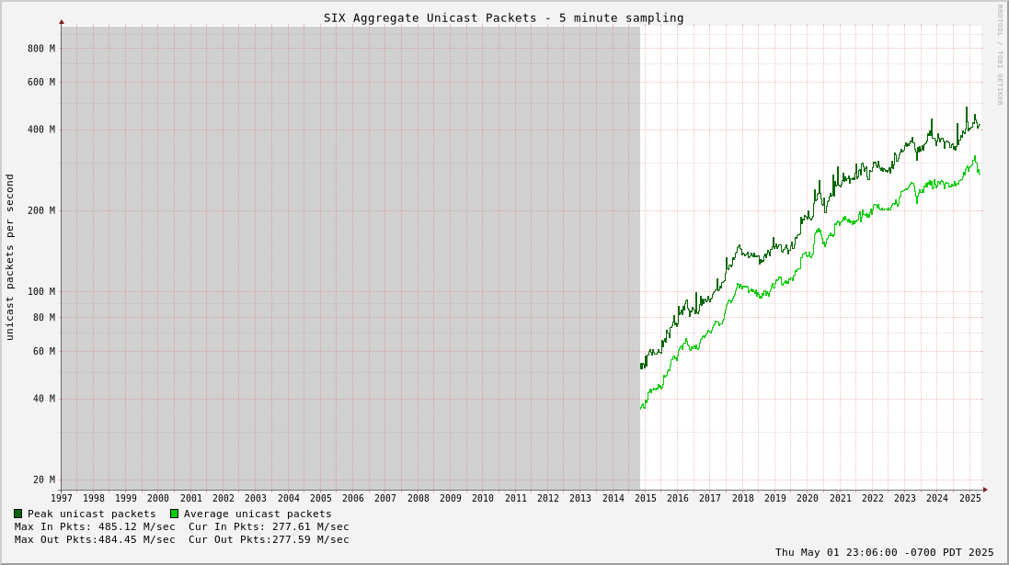Click the 2010 x-axis year label
1009x565 pixels.
point(483,498)
